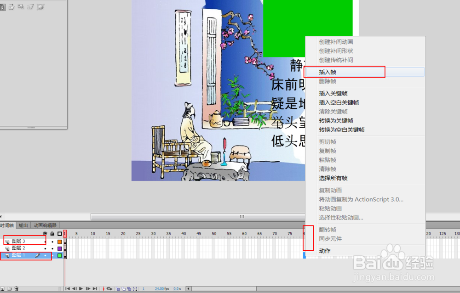Click 创建传统补间 in the context menu
The width and height of the screenshot is (460, 293).
point(365,60)
